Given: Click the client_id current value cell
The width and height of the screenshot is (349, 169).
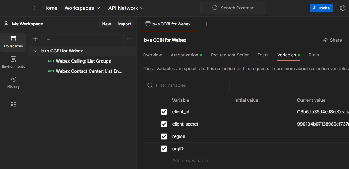Looking at the screenshot, I should pos(322,112).
